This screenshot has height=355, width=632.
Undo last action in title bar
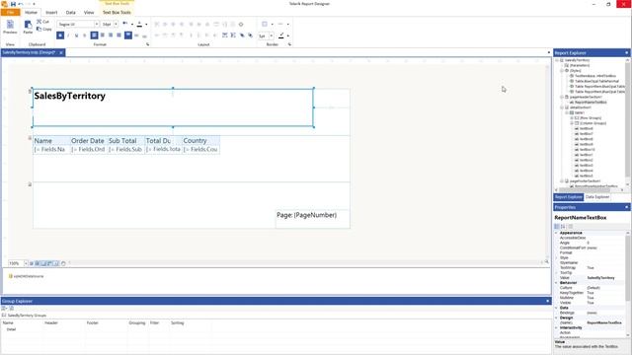pos(21,4)
